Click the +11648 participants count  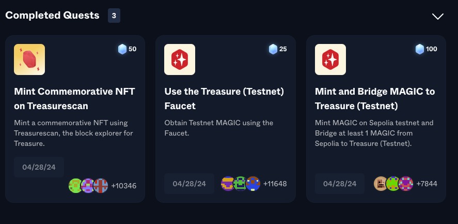(x=275, y=184)
